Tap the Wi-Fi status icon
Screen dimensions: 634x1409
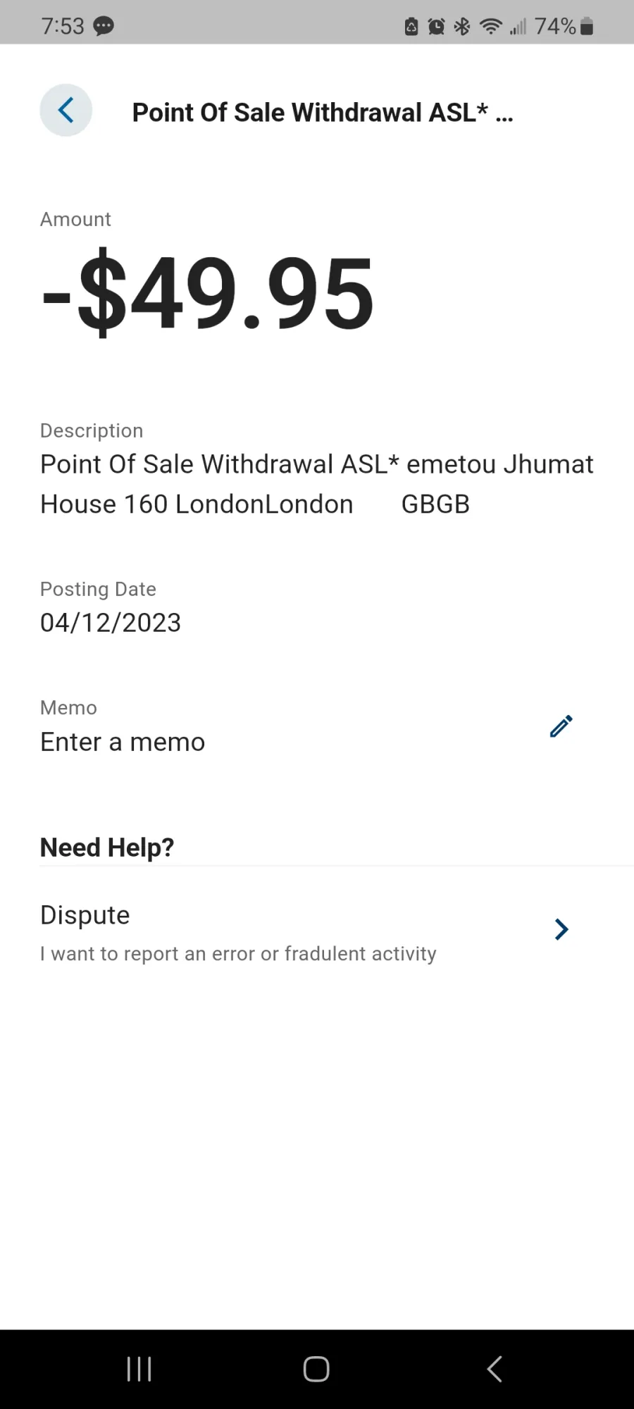pyautogui.click(x=490, y=27)
